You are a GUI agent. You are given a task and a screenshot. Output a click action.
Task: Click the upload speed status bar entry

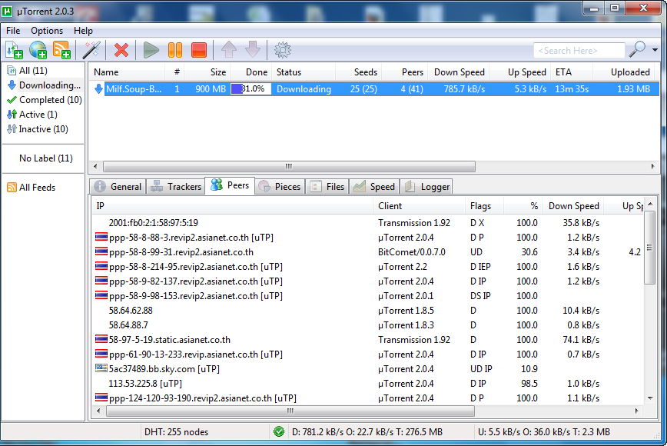point(544,432)
